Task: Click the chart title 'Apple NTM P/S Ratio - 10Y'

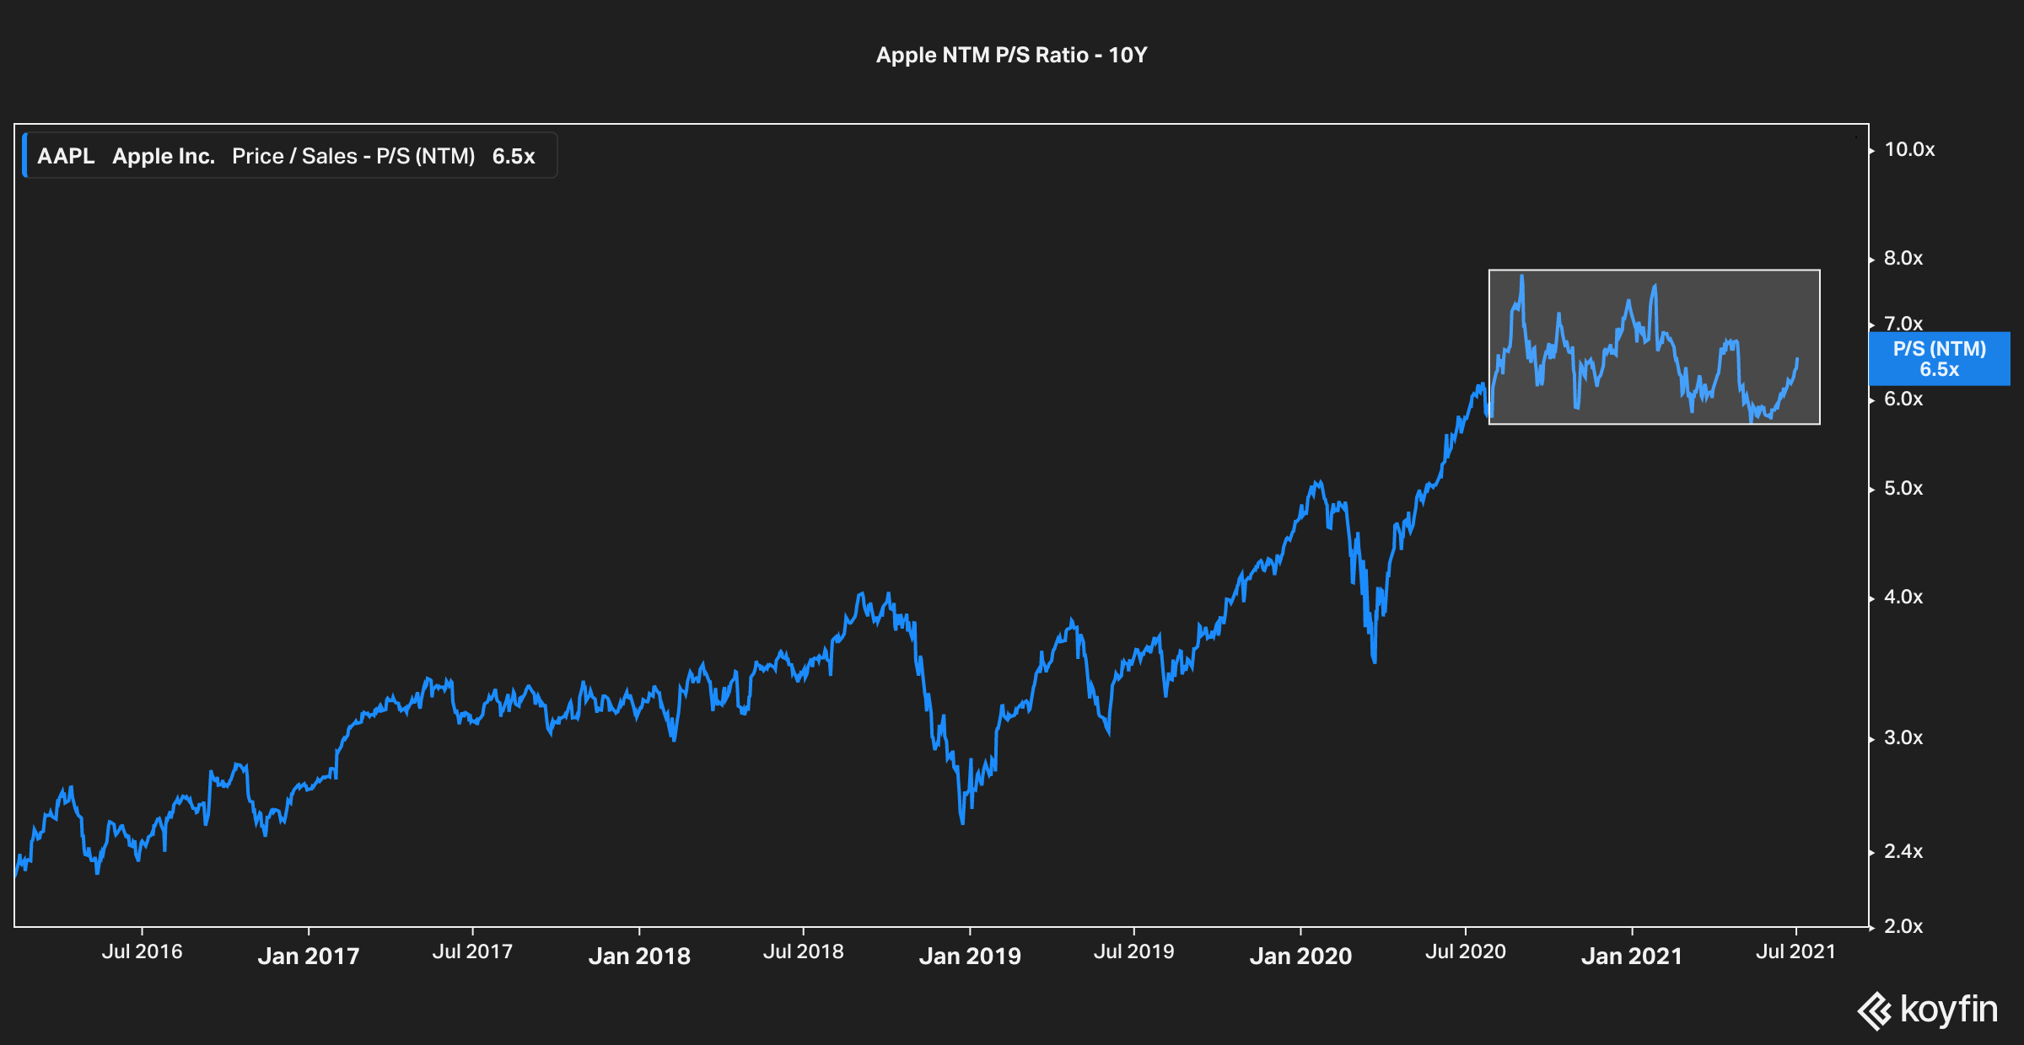Action: pyautogui.click(x=1011, y=55)
